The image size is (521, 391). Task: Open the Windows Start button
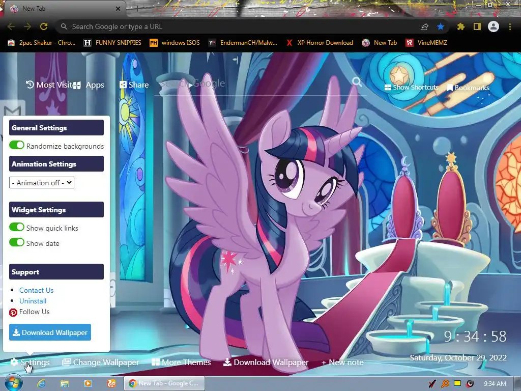tap(14, 383)
